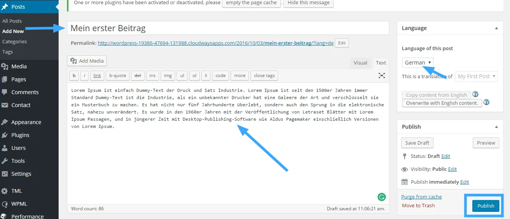Click Add Media button

[87, 61]
